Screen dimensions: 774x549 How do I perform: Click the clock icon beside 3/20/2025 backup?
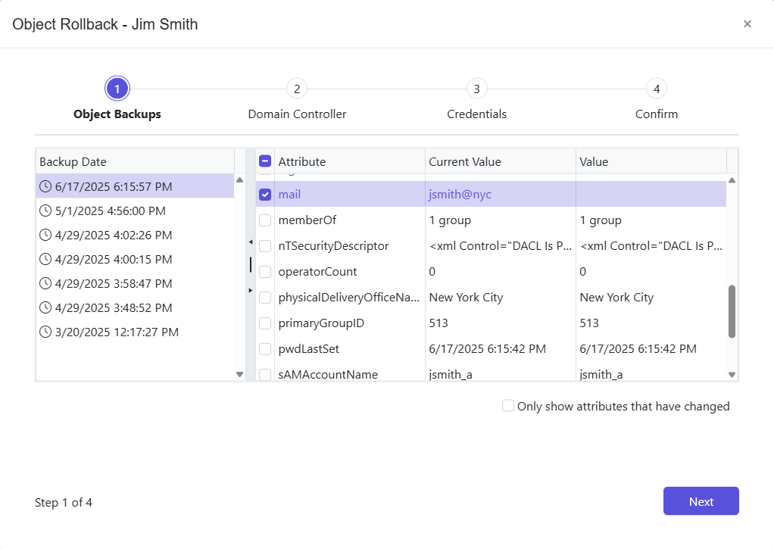pos(45,332)
